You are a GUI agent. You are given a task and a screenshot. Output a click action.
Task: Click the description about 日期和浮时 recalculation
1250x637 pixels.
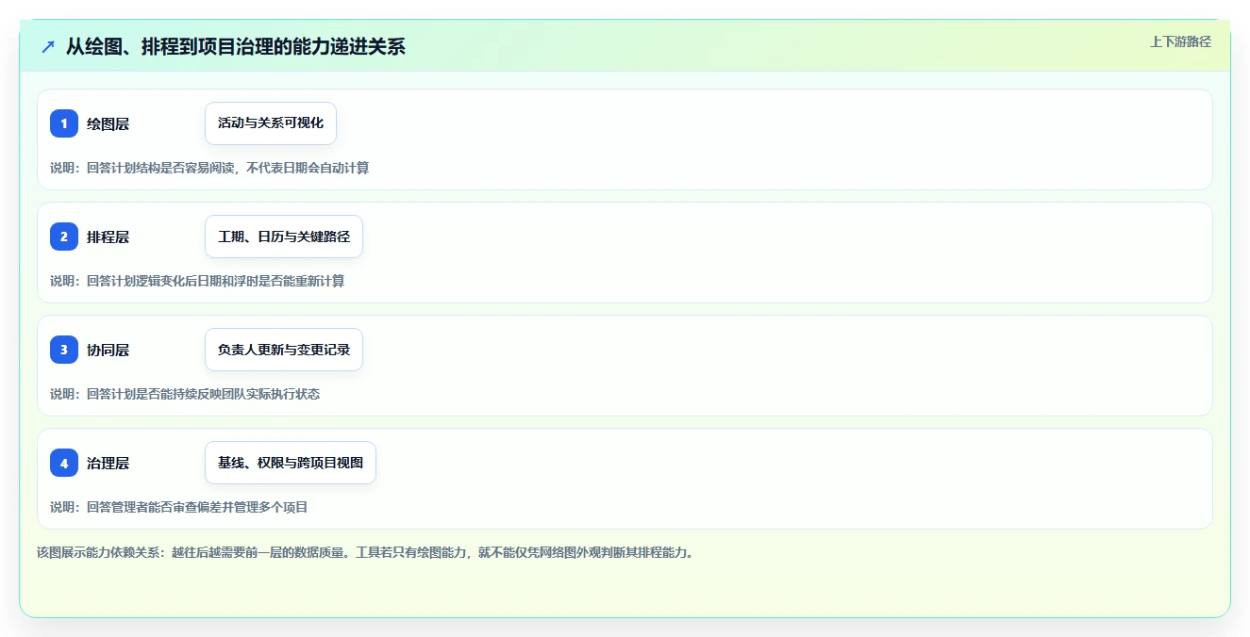click(197, 281)
